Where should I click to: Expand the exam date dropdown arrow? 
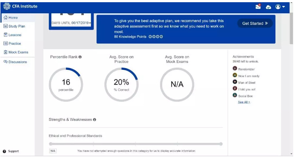90,23
